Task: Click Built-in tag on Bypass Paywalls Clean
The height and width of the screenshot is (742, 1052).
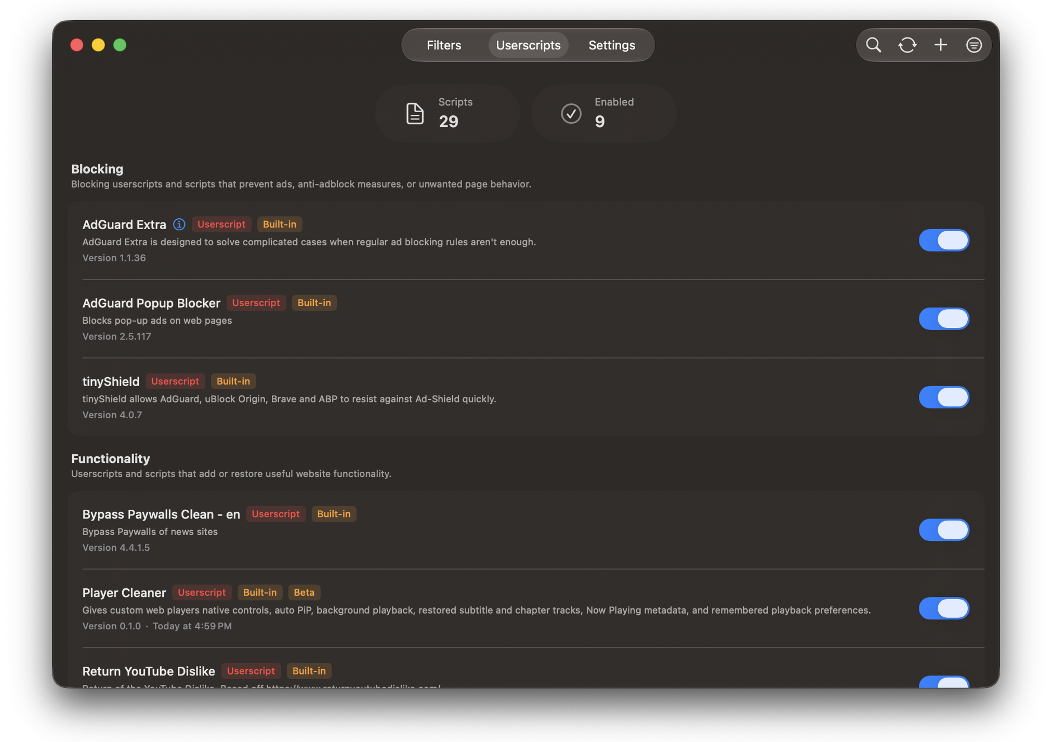Action: [334, 513]
